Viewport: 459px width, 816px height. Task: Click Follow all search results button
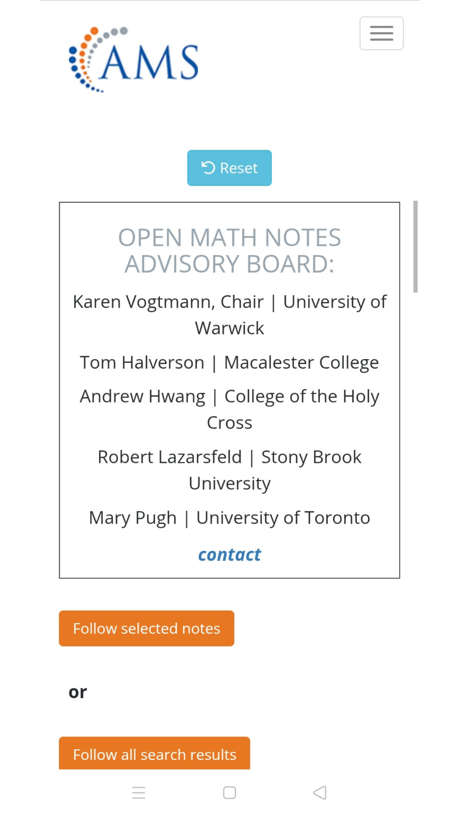154,754
